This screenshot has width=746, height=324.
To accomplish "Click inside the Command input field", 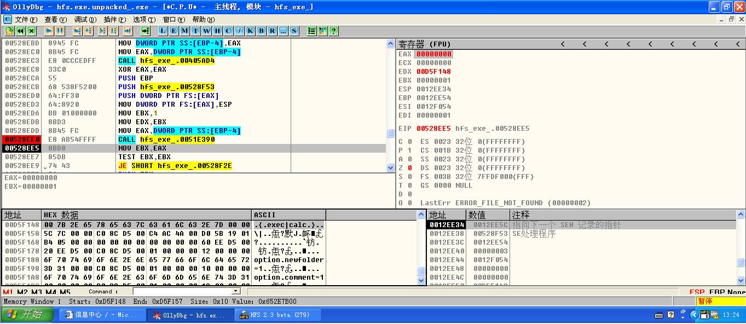I will tap(186, 292).
